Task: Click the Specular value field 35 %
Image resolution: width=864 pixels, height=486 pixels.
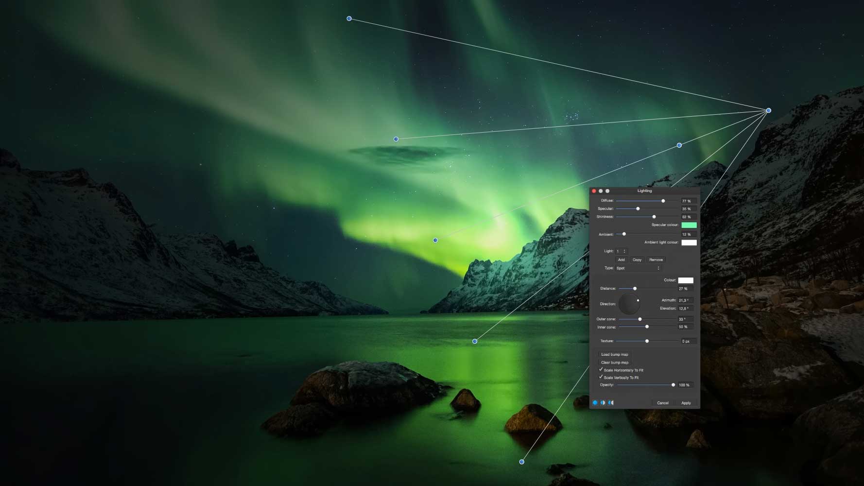Action: 689,209
